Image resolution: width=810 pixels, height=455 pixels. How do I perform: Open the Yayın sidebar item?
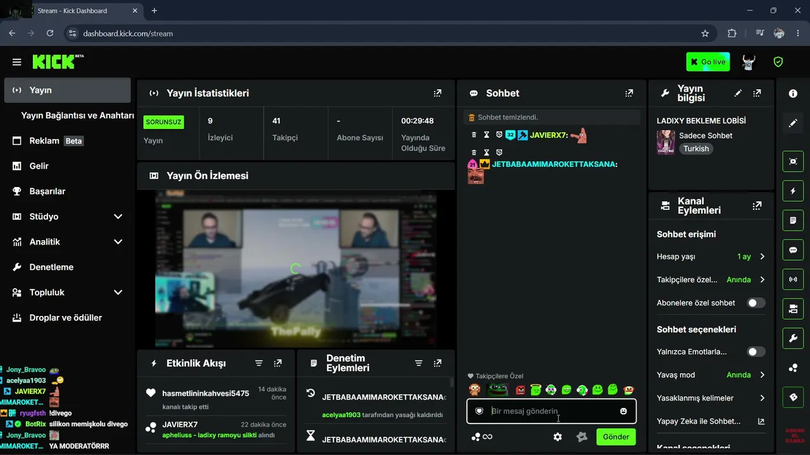pos(67,90)
